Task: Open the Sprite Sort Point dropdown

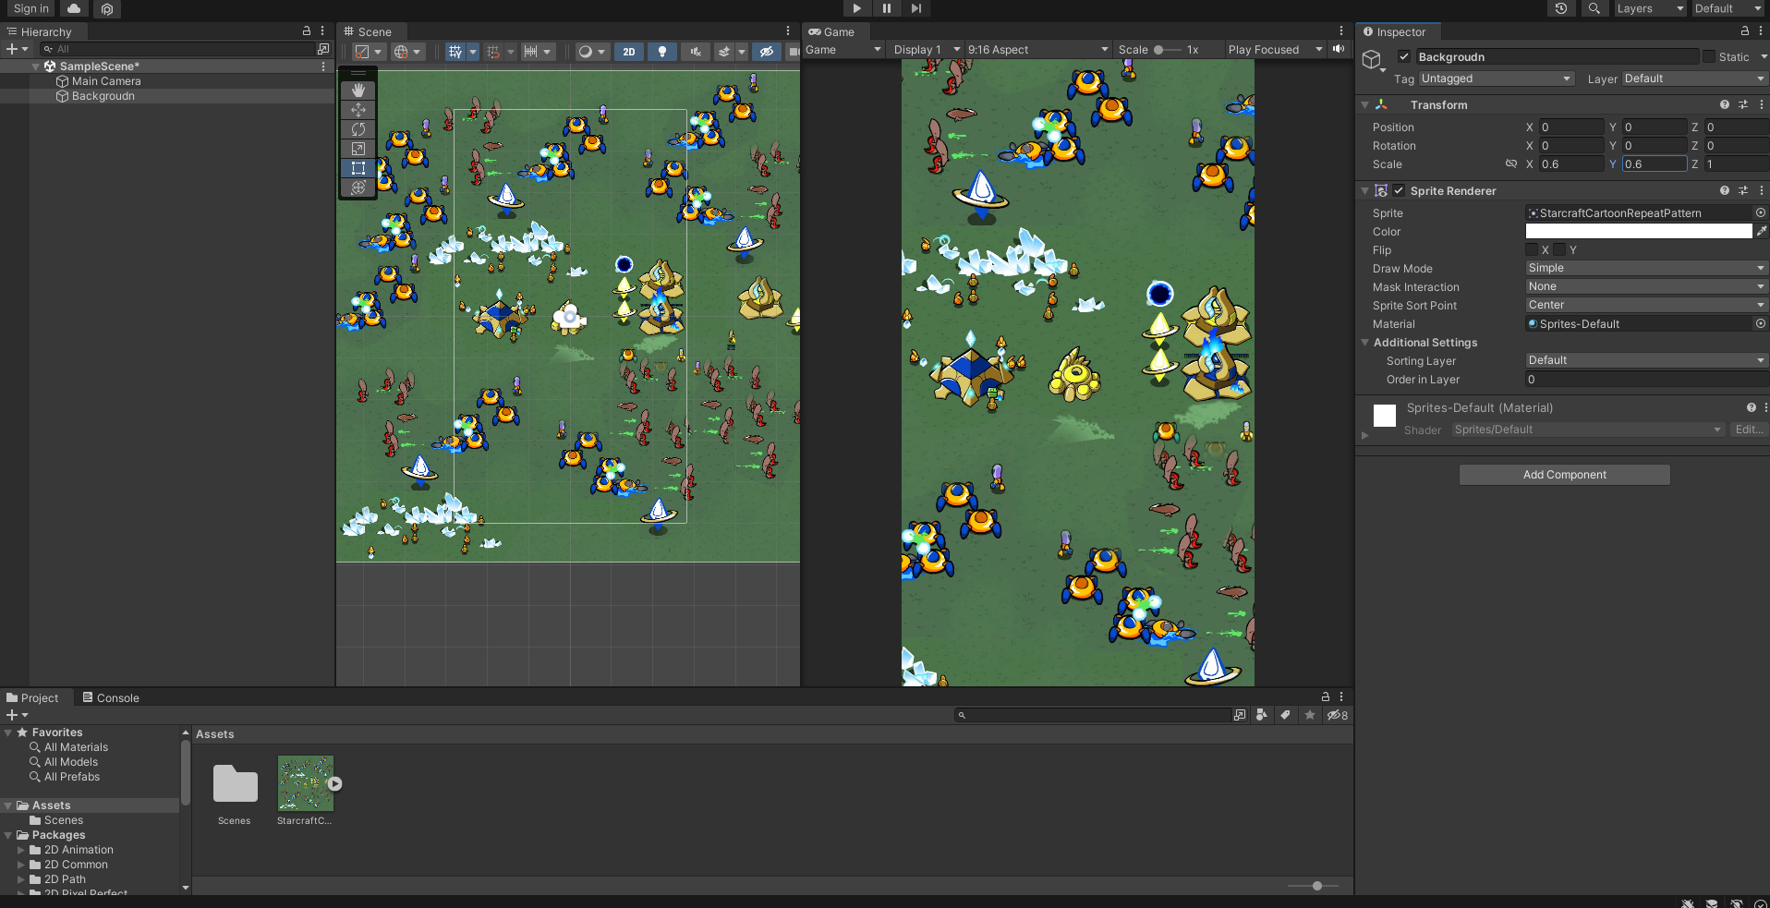Action: (x=1646, y=305)
